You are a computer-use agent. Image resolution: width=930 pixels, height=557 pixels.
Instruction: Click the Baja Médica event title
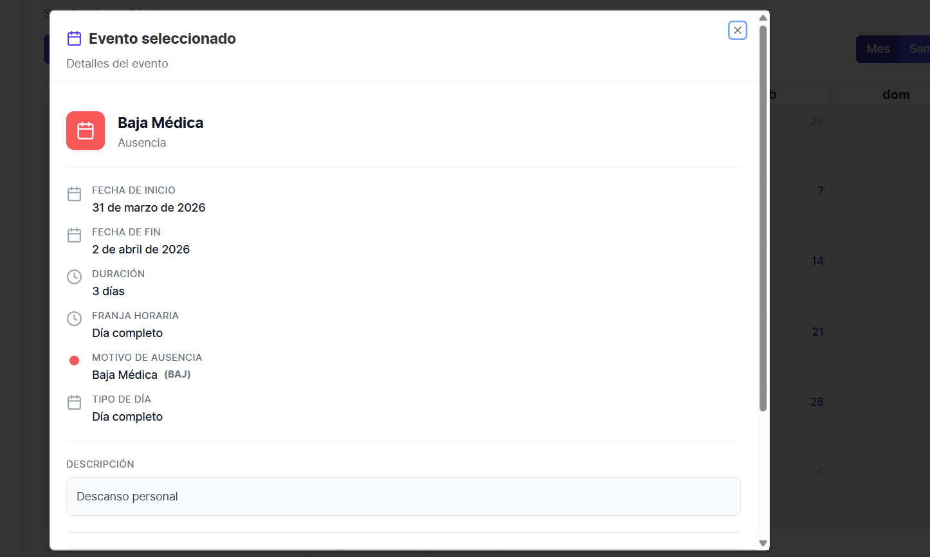click(160, 123)
